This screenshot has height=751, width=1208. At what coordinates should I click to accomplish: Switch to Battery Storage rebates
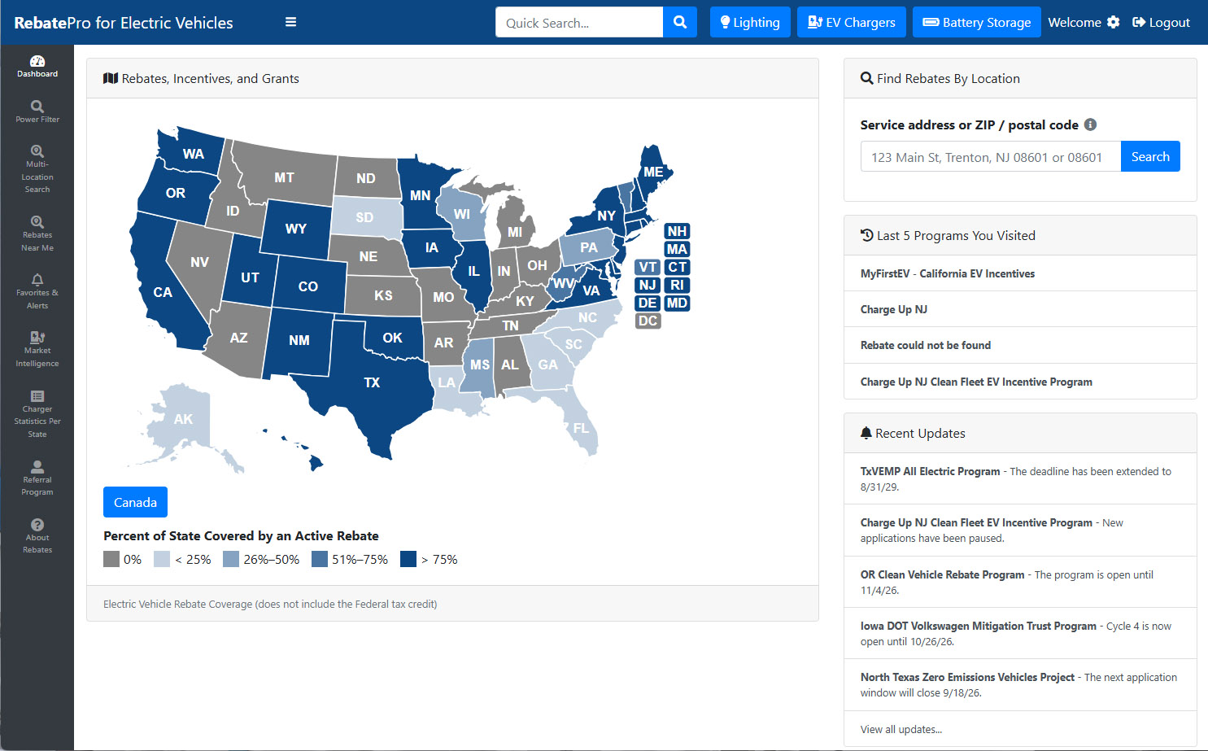(x=977, y=22)
